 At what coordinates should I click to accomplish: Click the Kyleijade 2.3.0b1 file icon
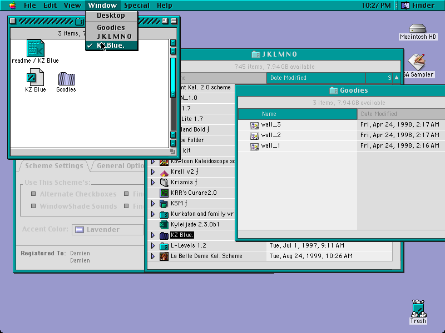[x=164, y=225]
